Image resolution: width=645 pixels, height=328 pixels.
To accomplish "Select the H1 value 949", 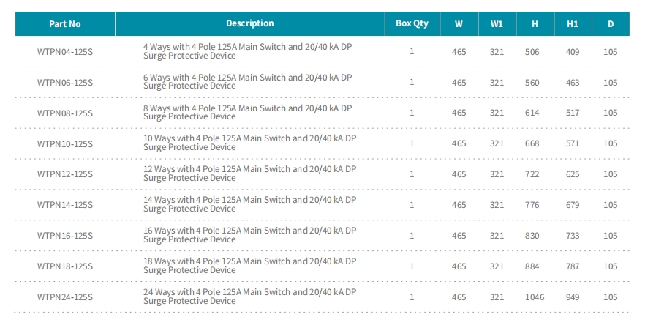I will point(573,297).
